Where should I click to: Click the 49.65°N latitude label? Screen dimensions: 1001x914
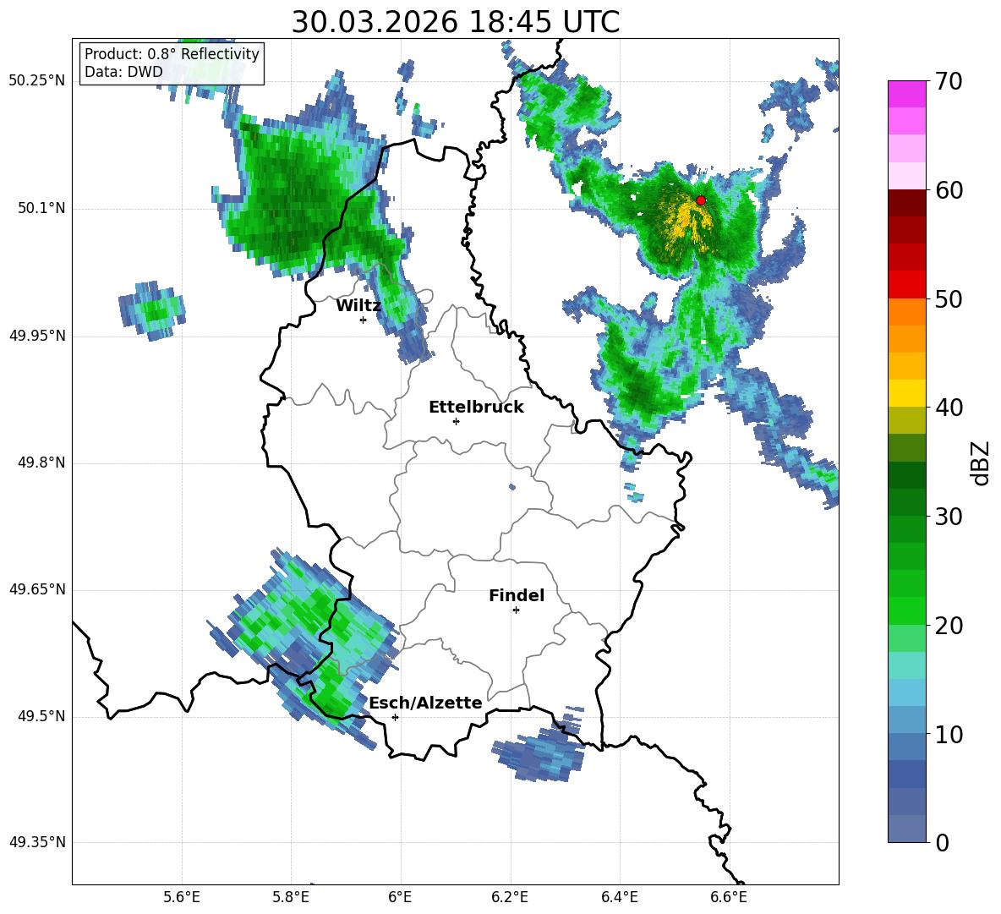coord(37,589)
